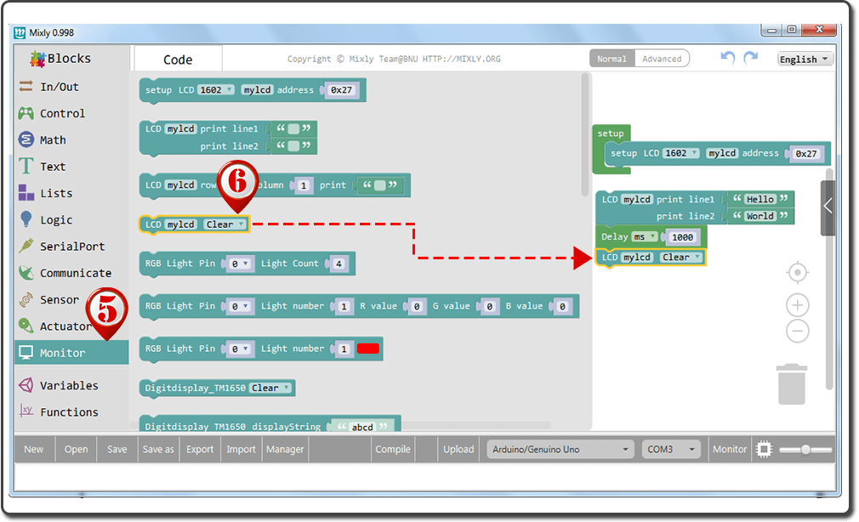The height and width of the screenshot is (522, 859).
Task: Open the Clear dropdown on workspace LCD block
Action: tap(681, 257)
